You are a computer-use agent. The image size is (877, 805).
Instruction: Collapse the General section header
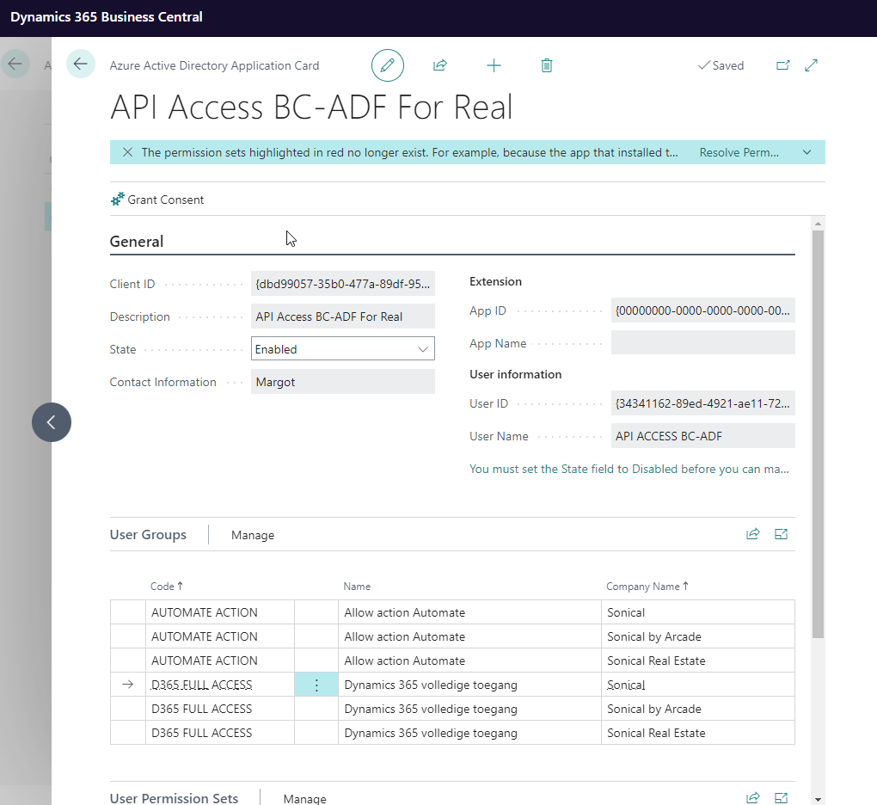pyautogui.click(x=137, y=242)
